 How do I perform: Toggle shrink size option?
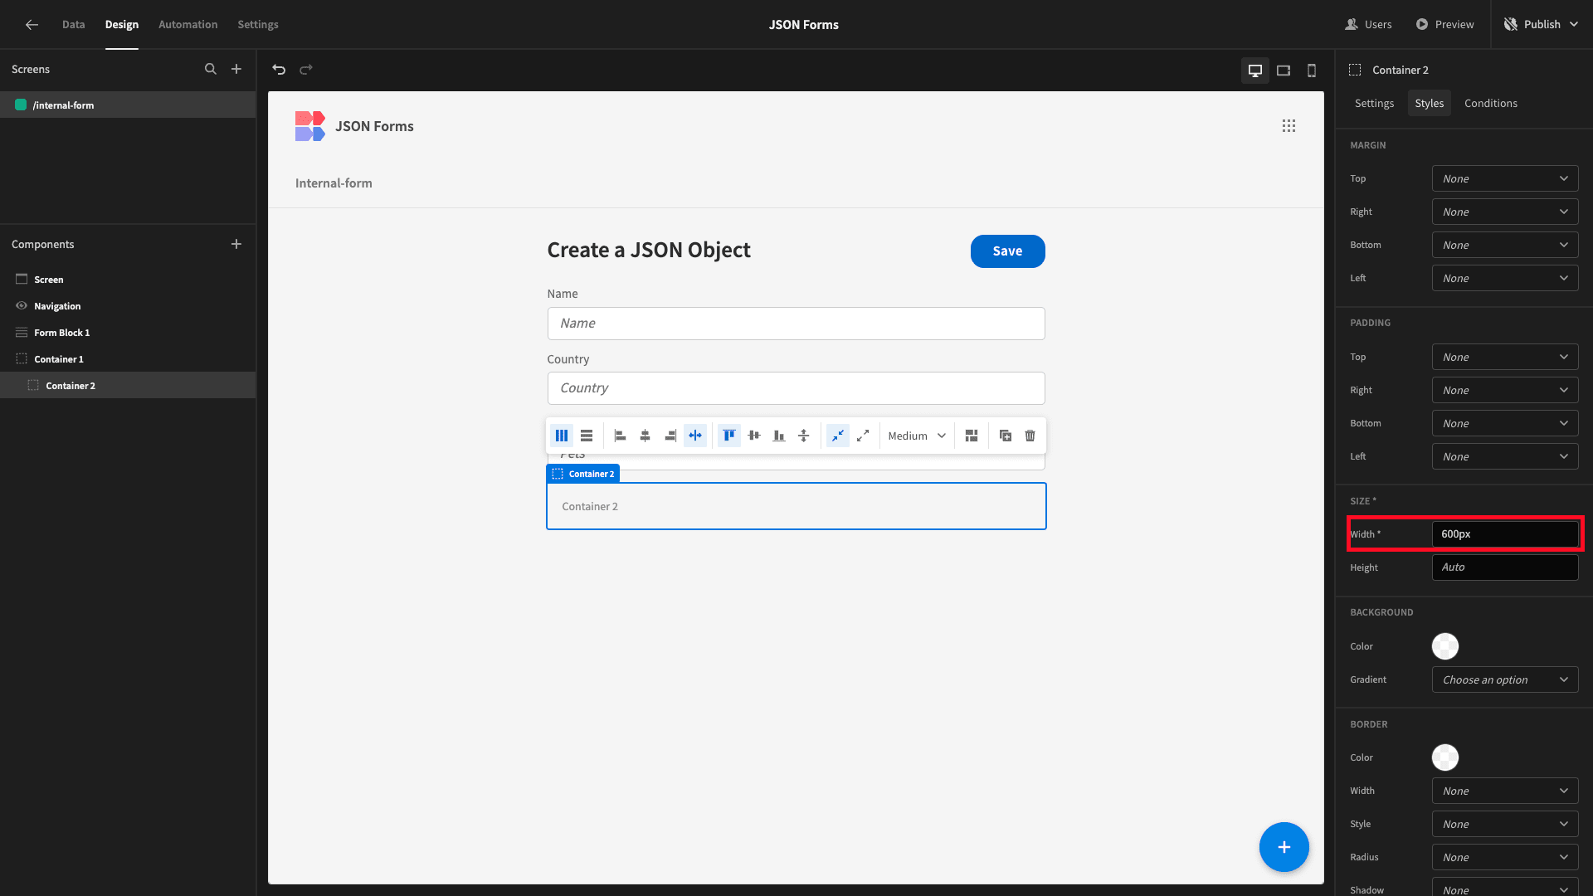tap(838, 436)
